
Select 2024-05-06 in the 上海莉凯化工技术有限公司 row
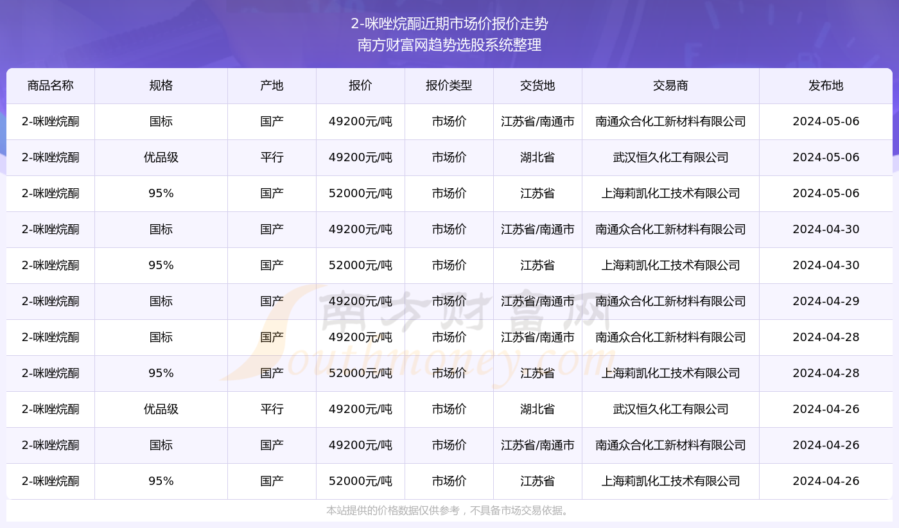coord(826,193)
